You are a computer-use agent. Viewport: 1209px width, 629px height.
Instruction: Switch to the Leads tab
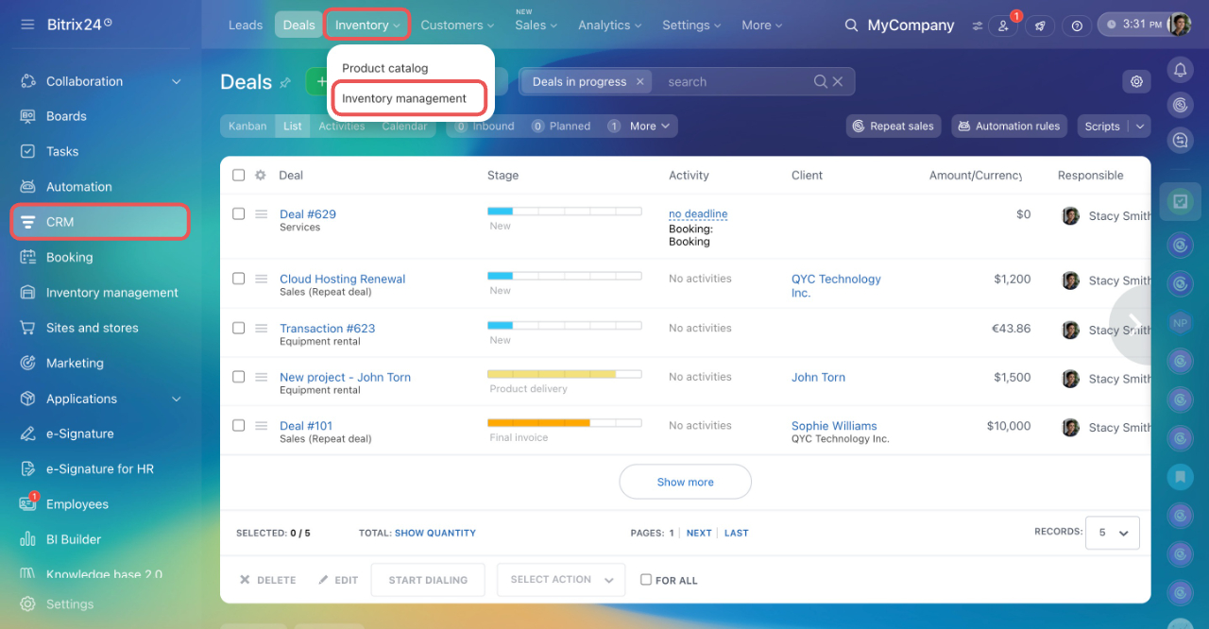point(246,25)
